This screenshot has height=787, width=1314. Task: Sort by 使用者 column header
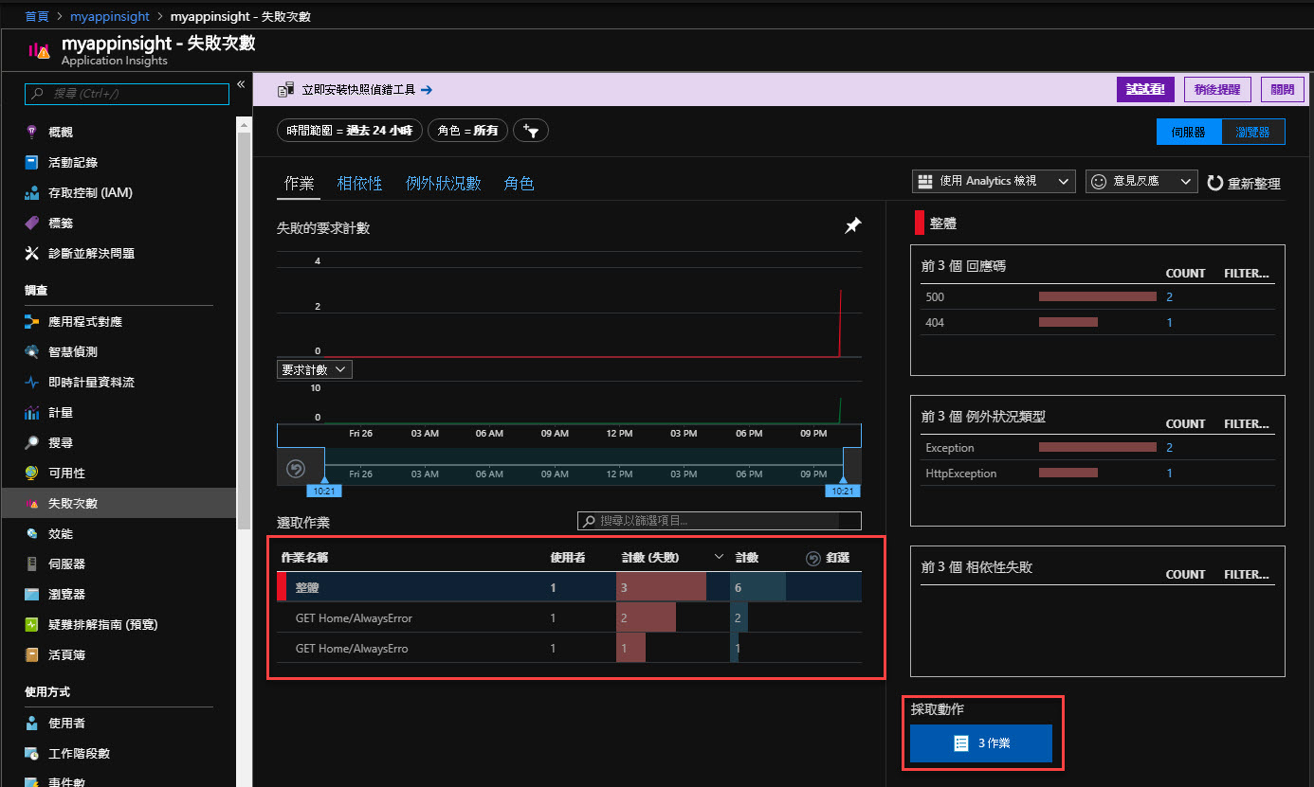[x=567, y=558]
